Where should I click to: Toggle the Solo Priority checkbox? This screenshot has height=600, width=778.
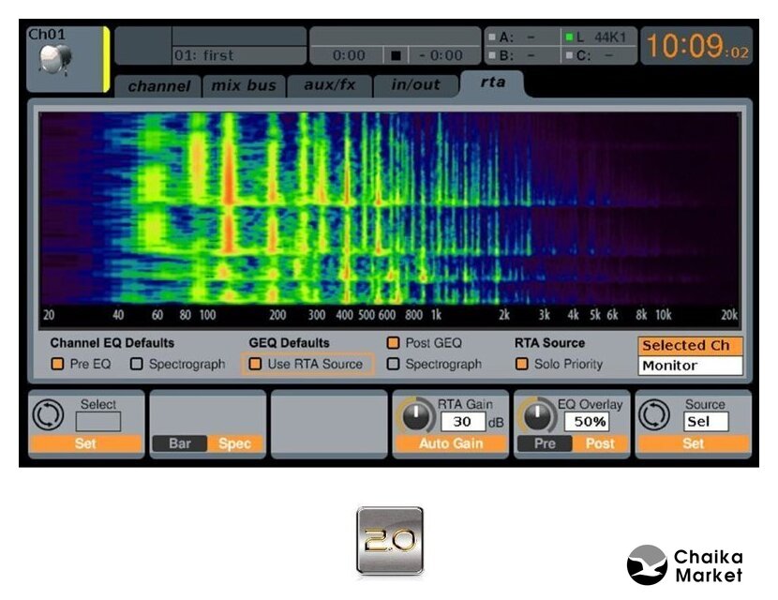point(522,364)
